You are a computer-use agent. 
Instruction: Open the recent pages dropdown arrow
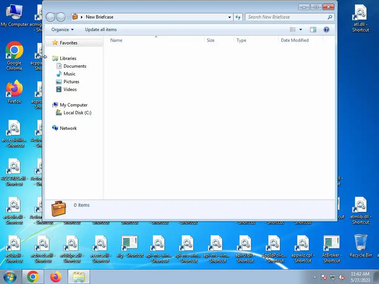click(x=68, y=17)
